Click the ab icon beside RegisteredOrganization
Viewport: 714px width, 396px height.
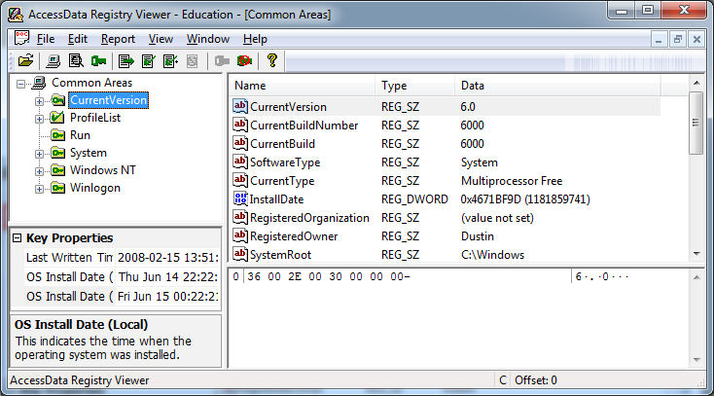240,217
